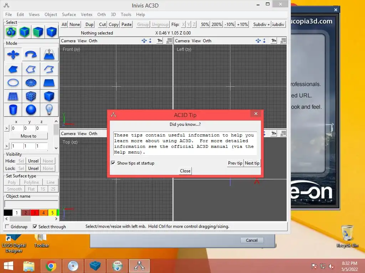Viewport: 365px width, 273px height.
Task: Open File Explorer from the taskbar
Action: [29, 266]
